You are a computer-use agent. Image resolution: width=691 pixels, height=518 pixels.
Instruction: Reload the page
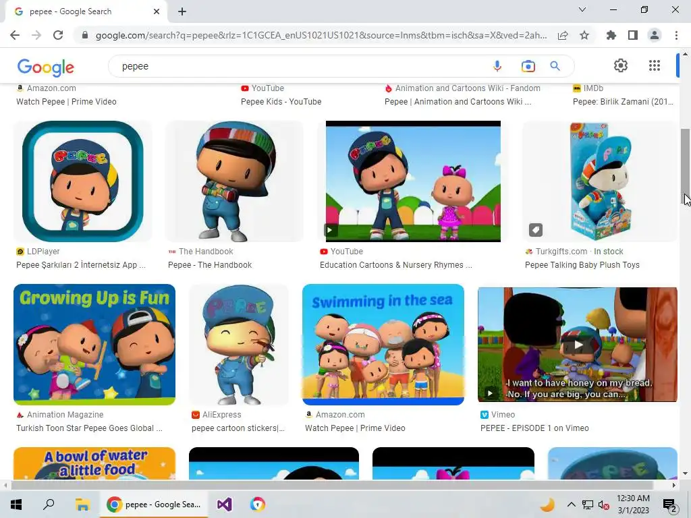[58, 35]
